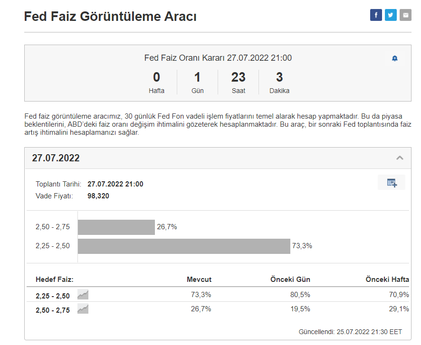421x345 pixels.
Task: Click the Hedef Faiz header label
Action: pos(54,280)
